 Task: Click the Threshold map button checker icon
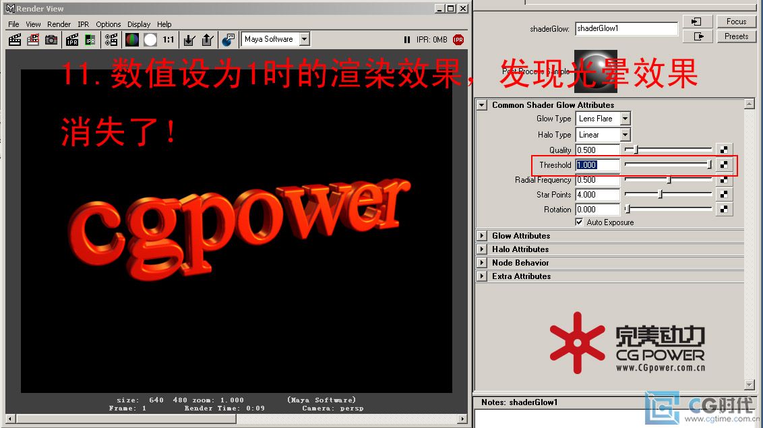tap(724, 165)
